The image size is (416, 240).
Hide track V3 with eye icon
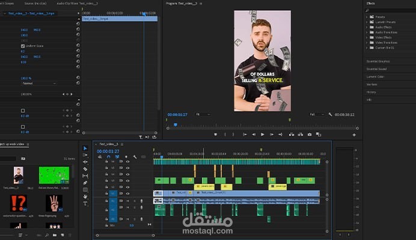[127, 181]
